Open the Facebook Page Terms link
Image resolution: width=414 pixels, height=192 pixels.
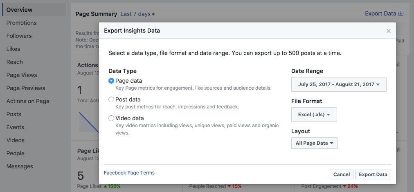click(x=129, y=173)
